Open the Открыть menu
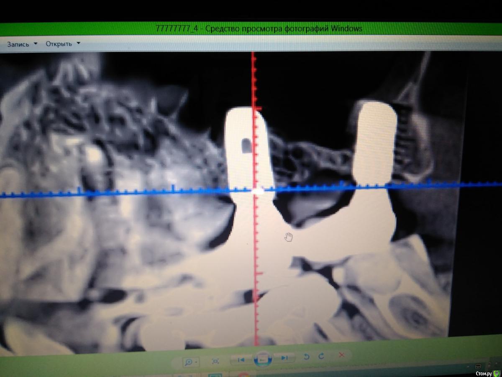Viewport: 502px width, 377px height. tap(59, 44)
